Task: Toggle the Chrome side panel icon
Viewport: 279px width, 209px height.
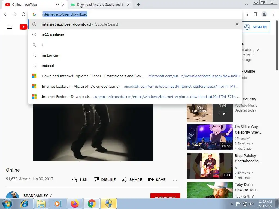Action: tap(256, 14)
